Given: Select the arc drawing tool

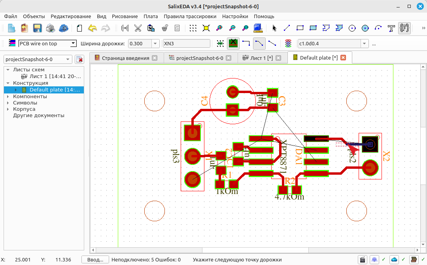Looking at the screenshot, I should (x=378, y=28).
